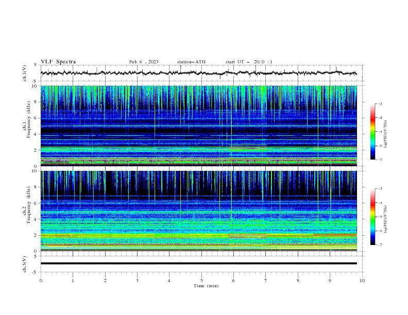Click the ch.1 "Frequency (kHz)" axis label

point(29,120)
